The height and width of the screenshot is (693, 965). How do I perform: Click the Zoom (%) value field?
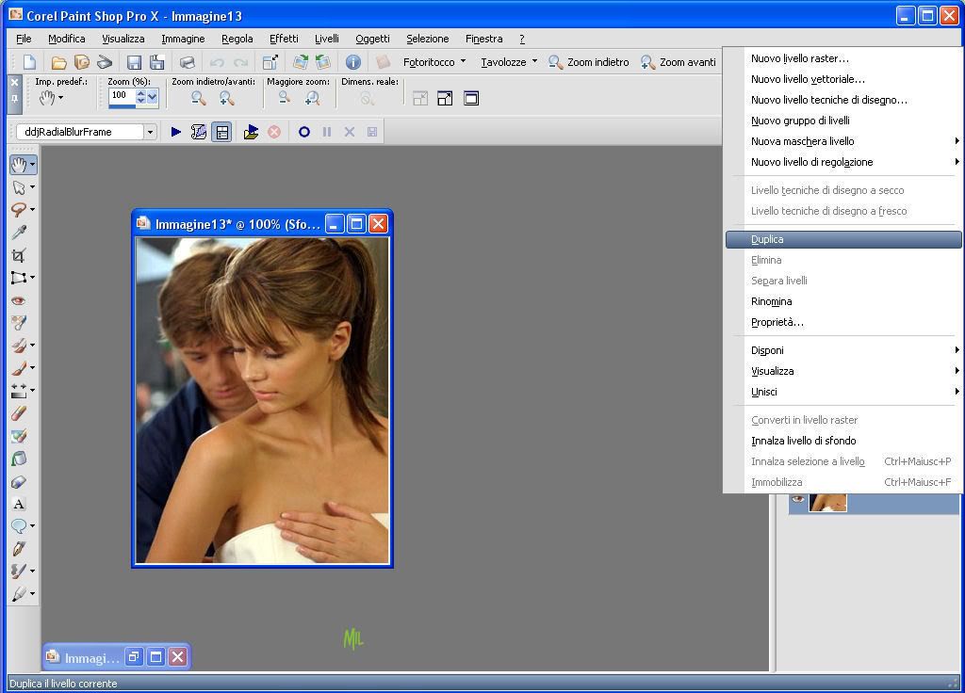coord(123,96)
